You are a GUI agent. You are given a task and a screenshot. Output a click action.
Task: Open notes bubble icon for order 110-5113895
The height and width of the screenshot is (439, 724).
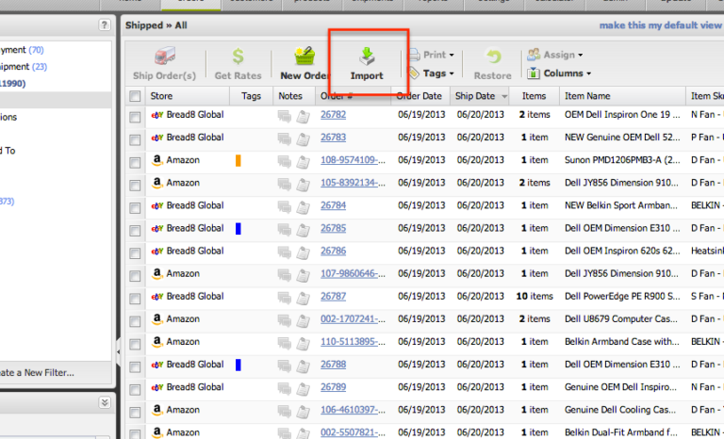[x=285, y=343]
